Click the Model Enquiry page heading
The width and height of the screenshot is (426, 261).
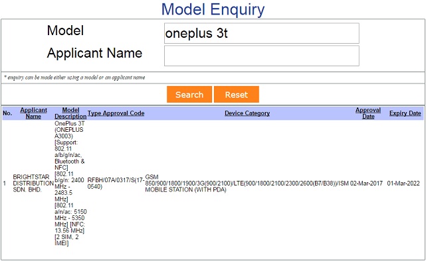pos(213,9)
